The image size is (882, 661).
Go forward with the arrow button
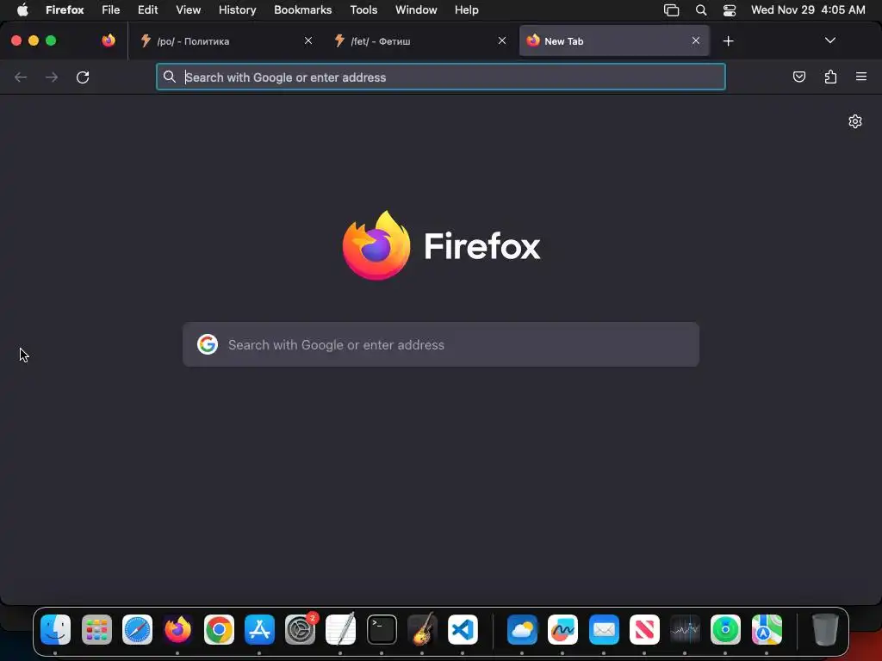click(52, 77)
